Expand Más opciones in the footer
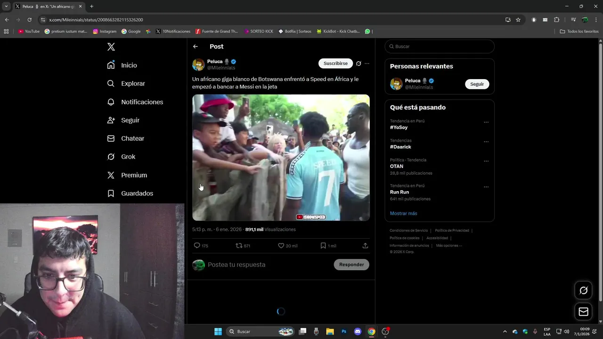Screen dimensions: 603x339 pos(449,246)
